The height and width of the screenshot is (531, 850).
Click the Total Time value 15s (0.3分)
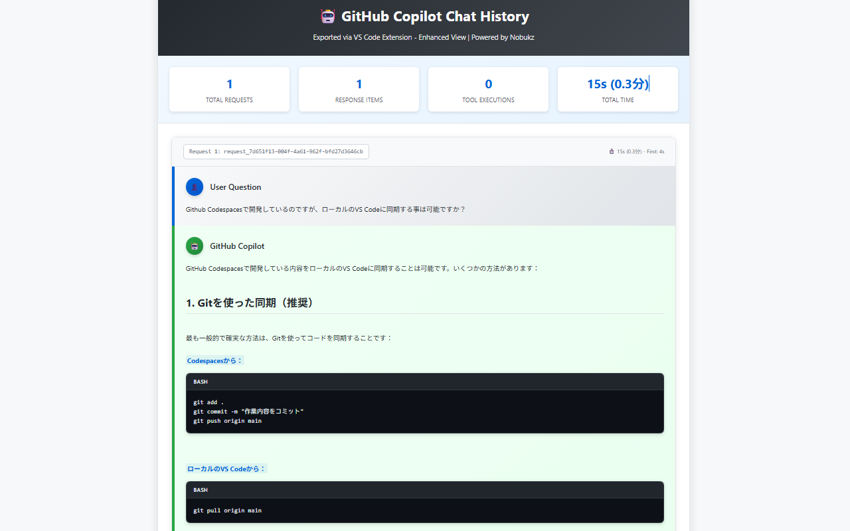pos(618,84)
